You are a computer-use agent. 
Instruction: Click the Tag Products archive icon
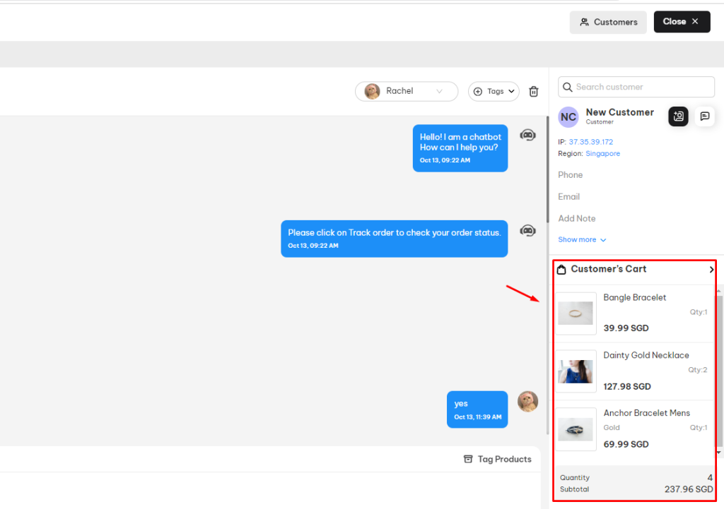pos(468,459)
